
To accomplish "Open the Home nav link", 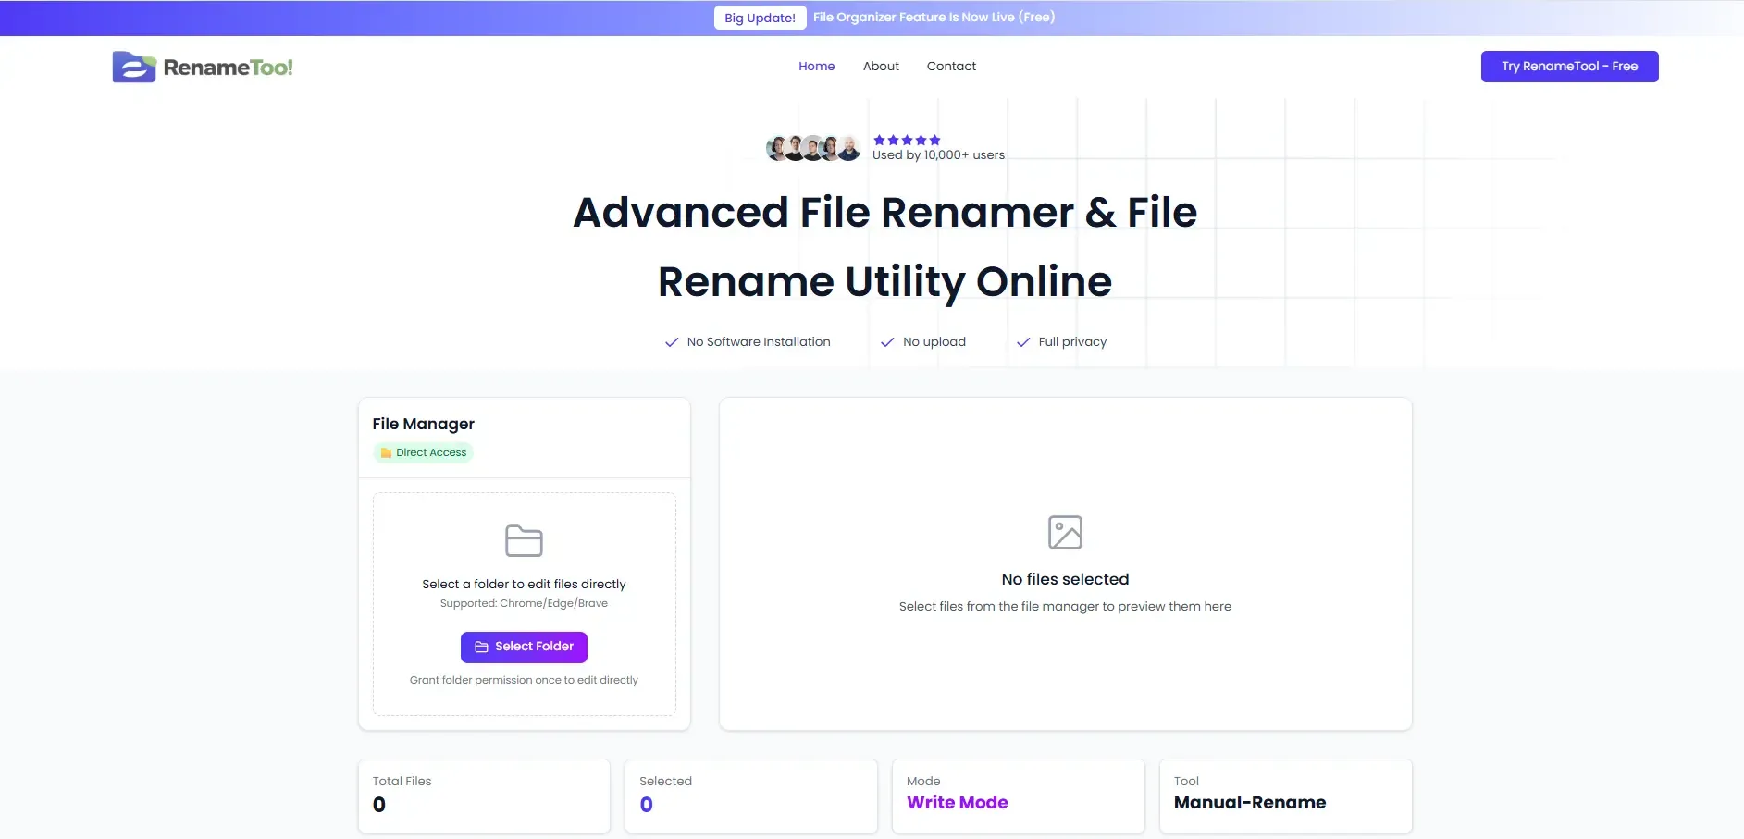I will click(x=816, y=67).
